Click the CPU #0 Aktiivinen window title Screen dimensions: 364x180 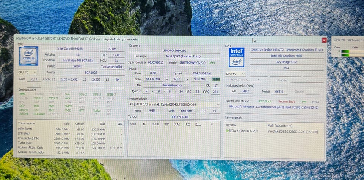(349, 40)
